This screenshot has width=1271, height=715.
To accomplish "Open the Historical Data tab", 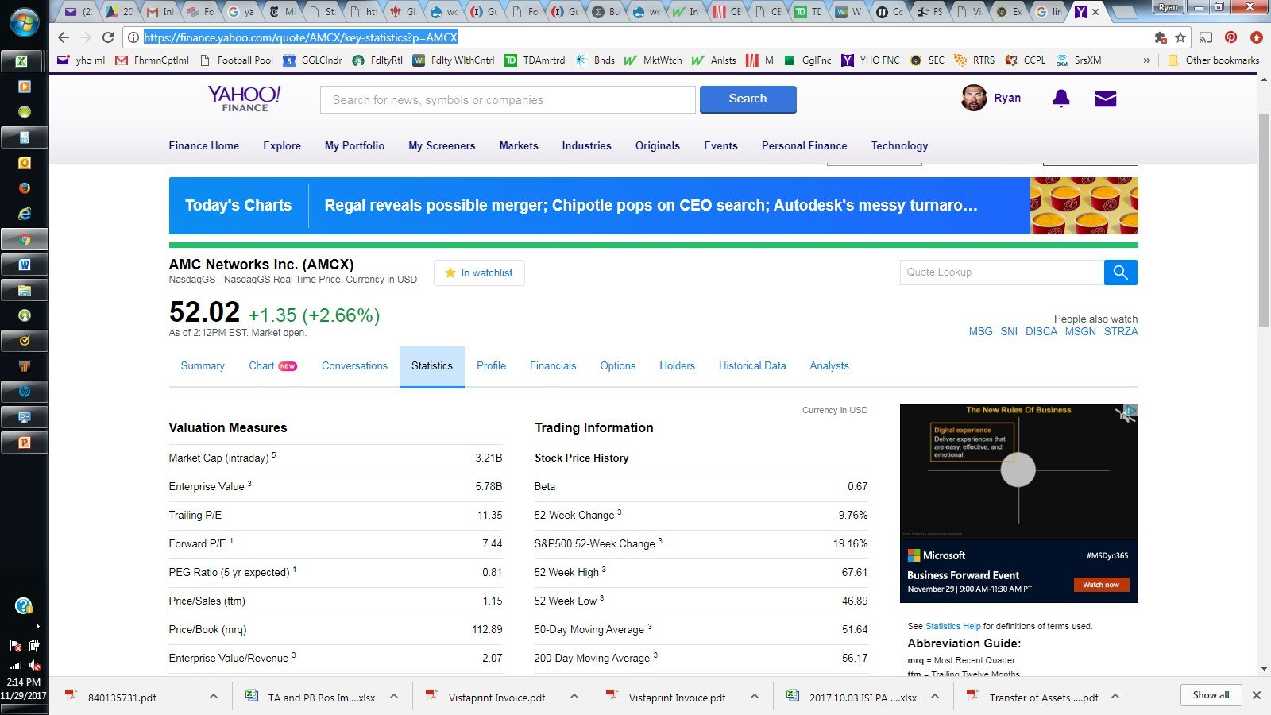I will click(751, 366).
